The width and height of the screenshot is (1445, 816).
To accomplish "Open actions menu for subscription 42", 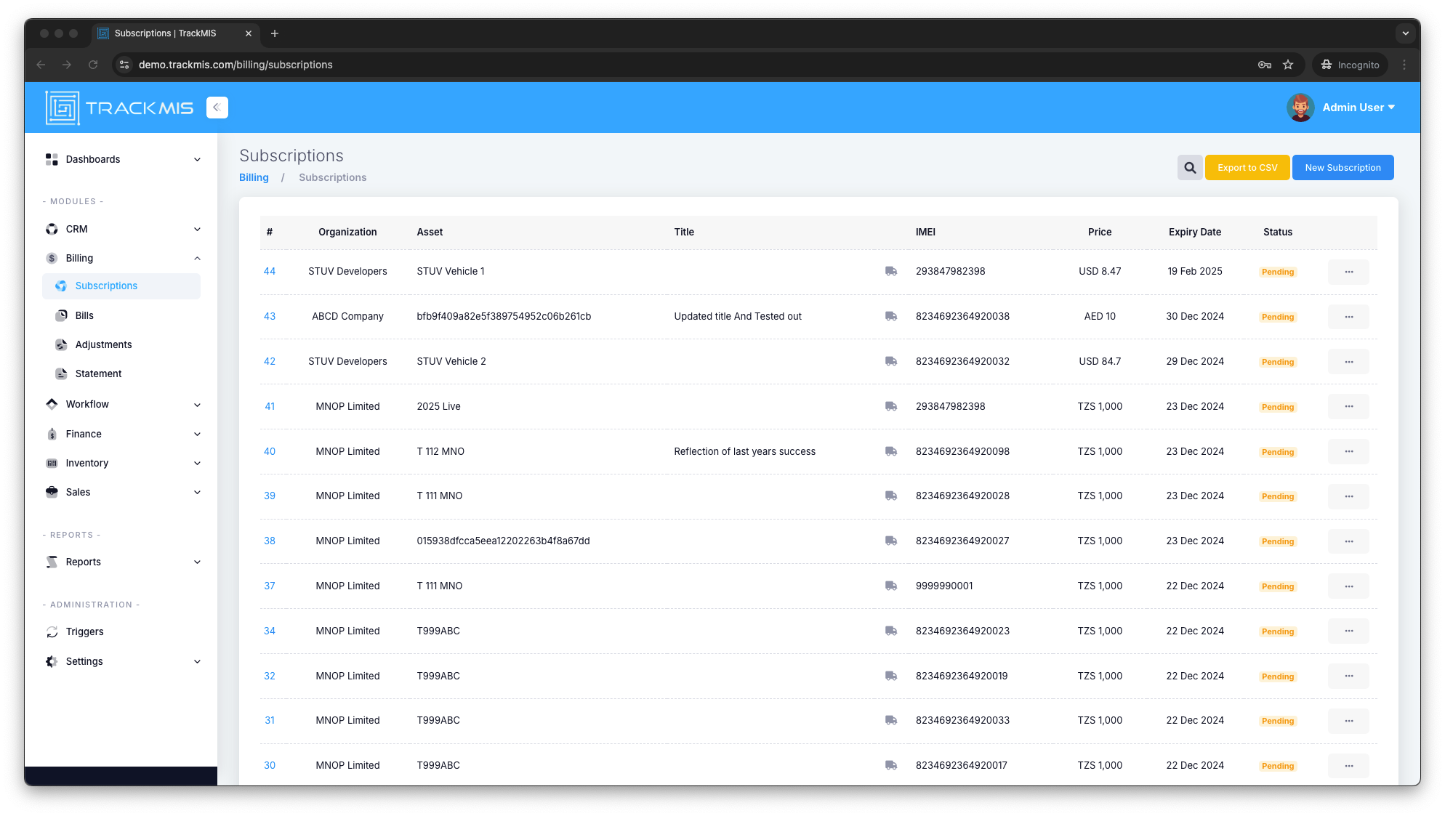I will pos(1348,362).
